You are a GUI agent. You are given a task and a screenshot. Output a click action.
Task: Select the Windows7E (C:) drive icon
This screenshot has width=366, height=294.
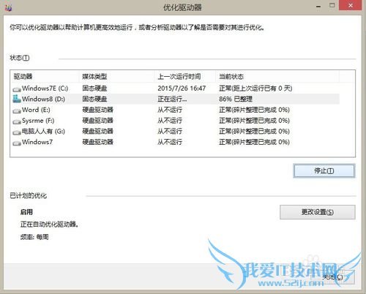[17, 89]
